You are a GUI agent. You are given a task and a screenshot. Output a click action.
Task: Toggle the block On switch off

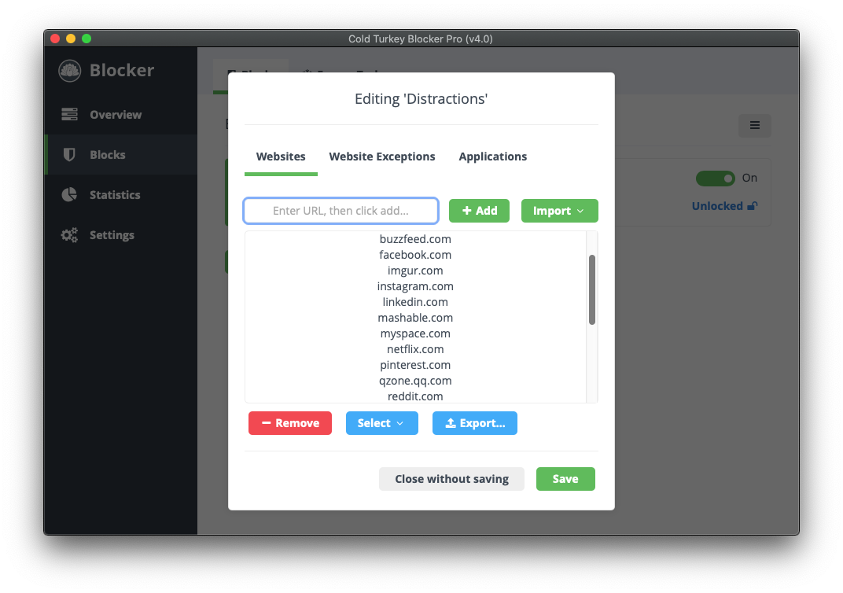(715, 178)
